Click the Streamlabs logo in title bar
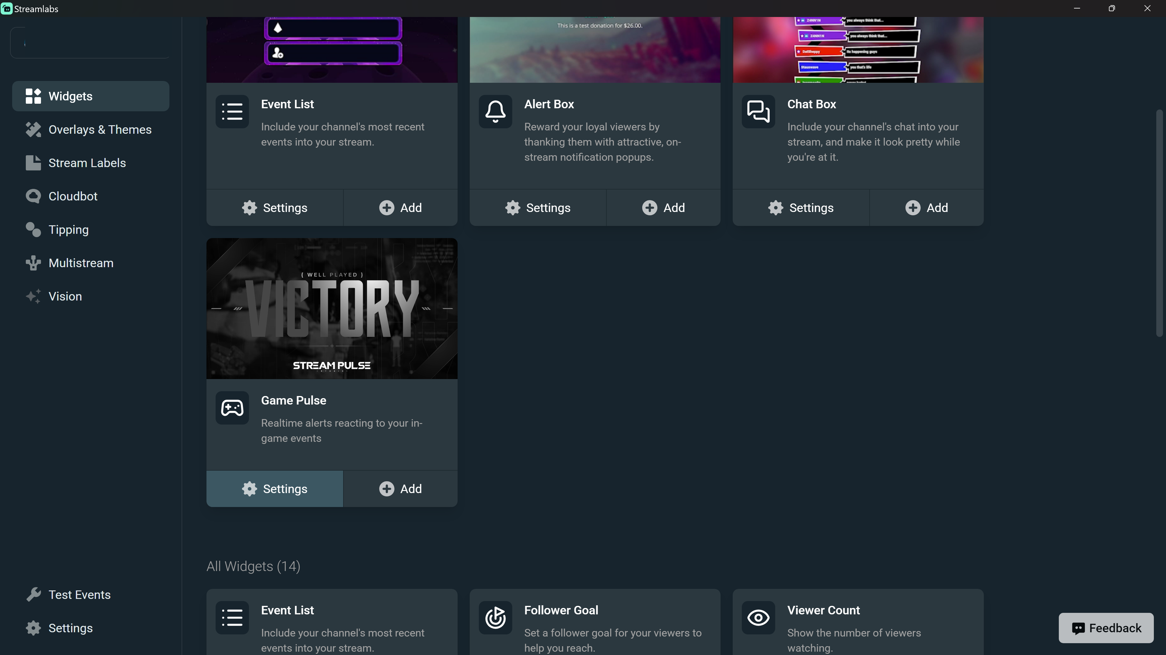 (x=7, y=8)
